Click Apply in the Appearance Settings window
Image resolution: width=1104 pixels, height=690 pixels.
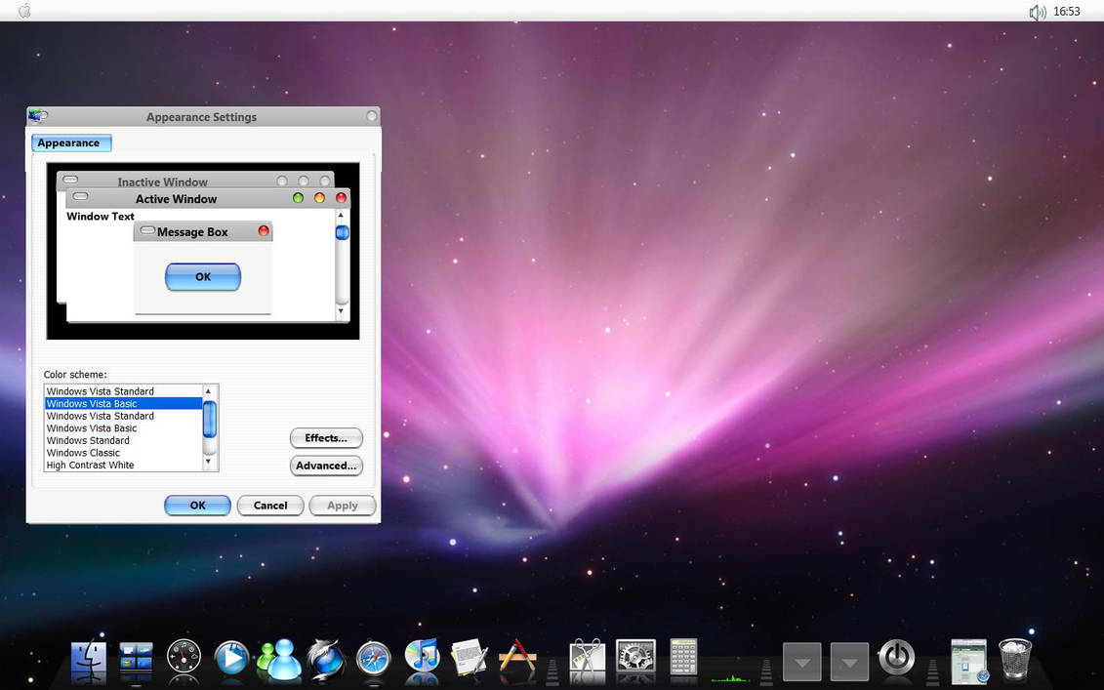click(342, 505)
